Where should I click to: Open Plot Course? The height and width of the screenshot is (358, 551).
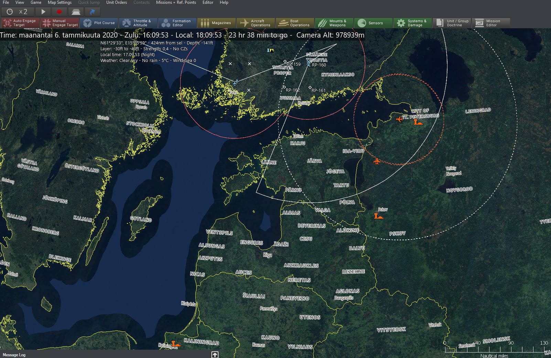[99, 23]
